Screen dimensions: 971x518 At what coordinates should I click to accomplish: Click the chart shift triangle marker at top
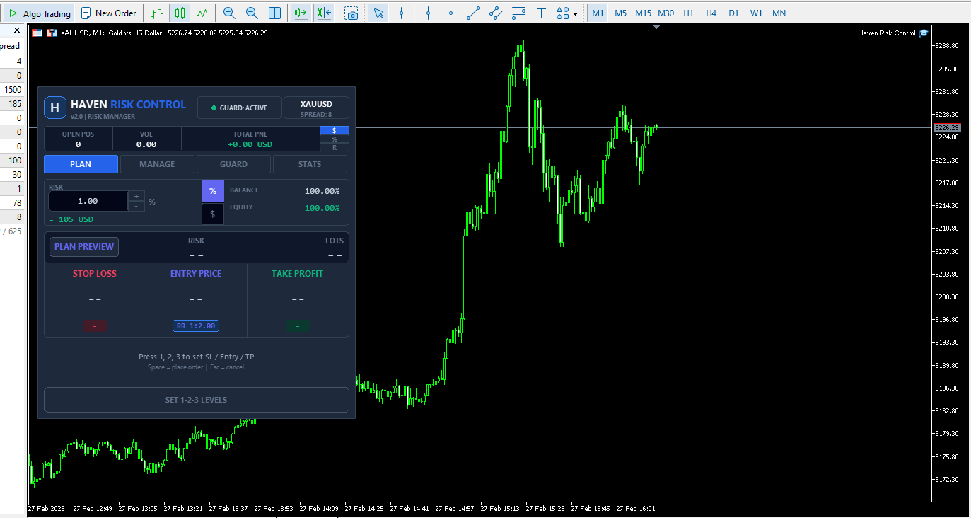click(x=657, y=28)
